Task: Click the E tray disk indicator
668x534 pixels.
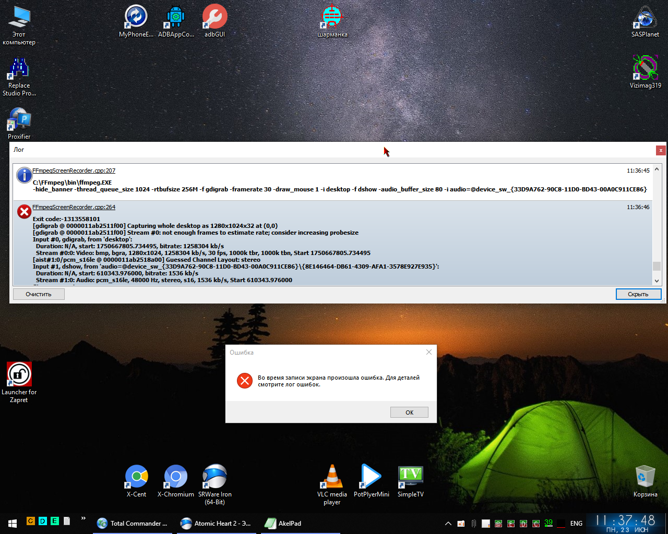Action: pos(511,524)
